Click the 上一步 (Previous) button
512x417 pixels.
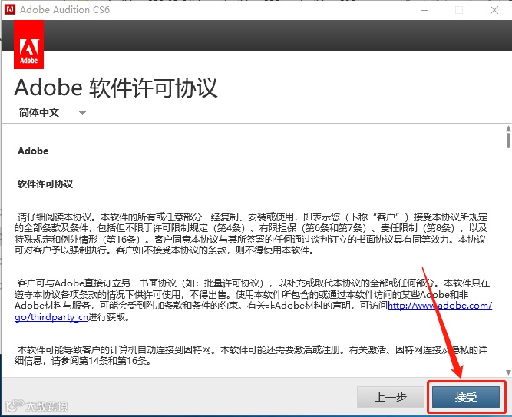coord(391,397)
